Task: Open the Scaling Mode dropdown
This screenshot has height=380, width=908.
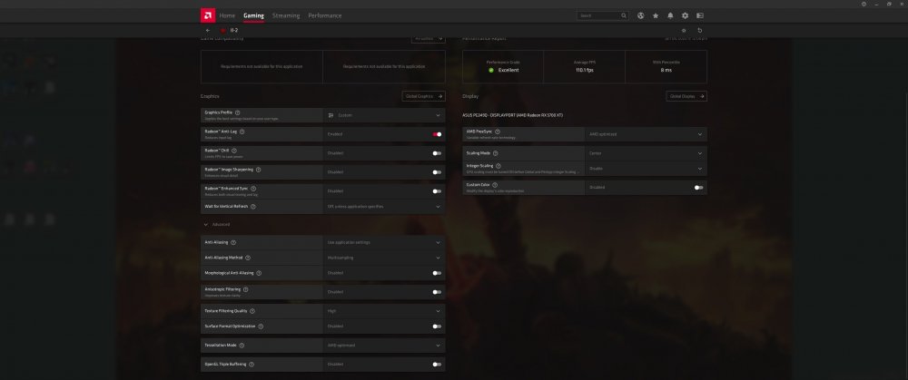Action: [x=646, y=153]
